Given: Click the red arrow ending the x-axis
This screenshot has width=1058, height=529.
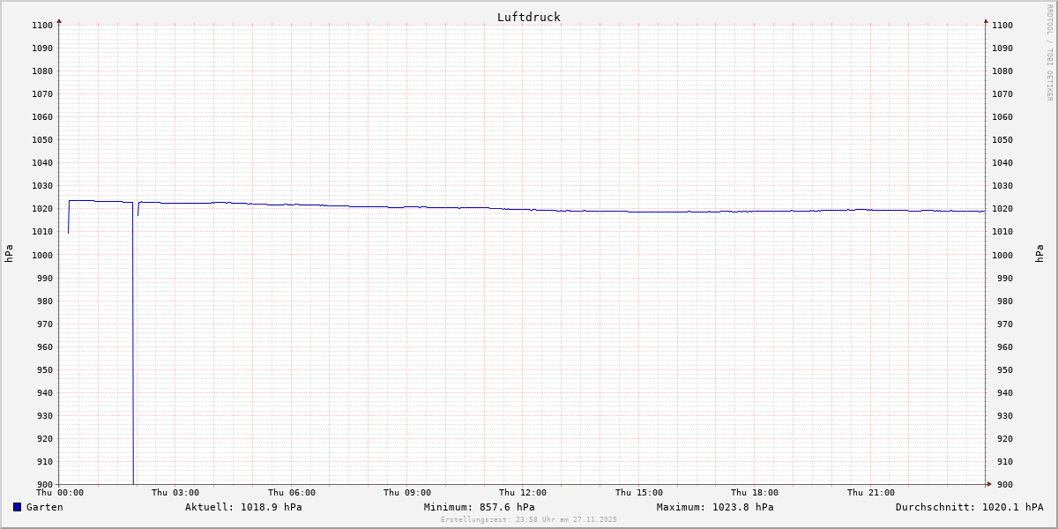Looking at the screenshot, I should coord(989,483).
